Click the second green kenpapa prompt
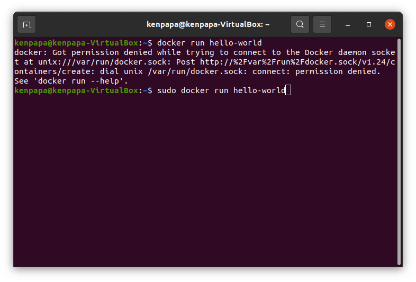 pos(76,90)
